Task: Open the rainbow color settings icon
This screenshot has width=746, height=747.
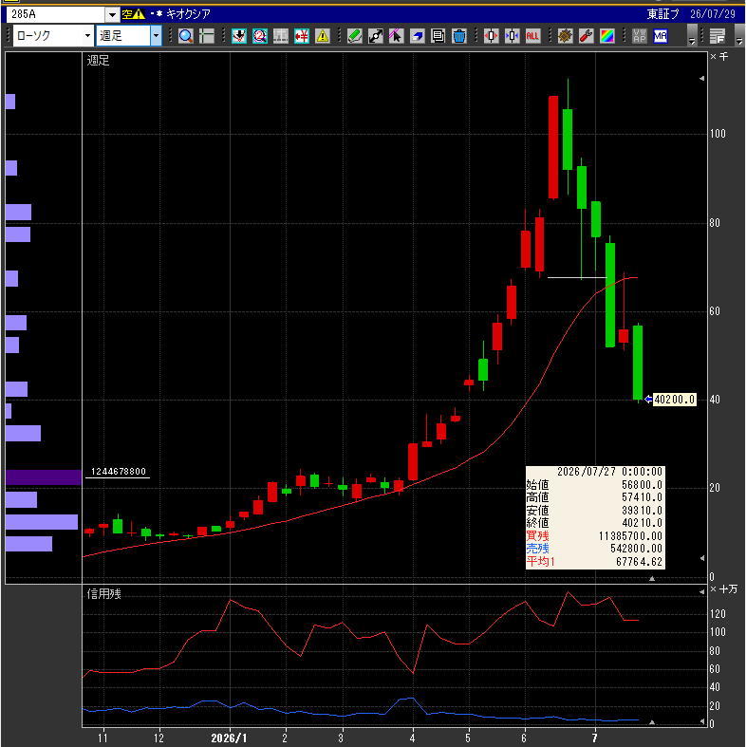Action: pos(606,36)
